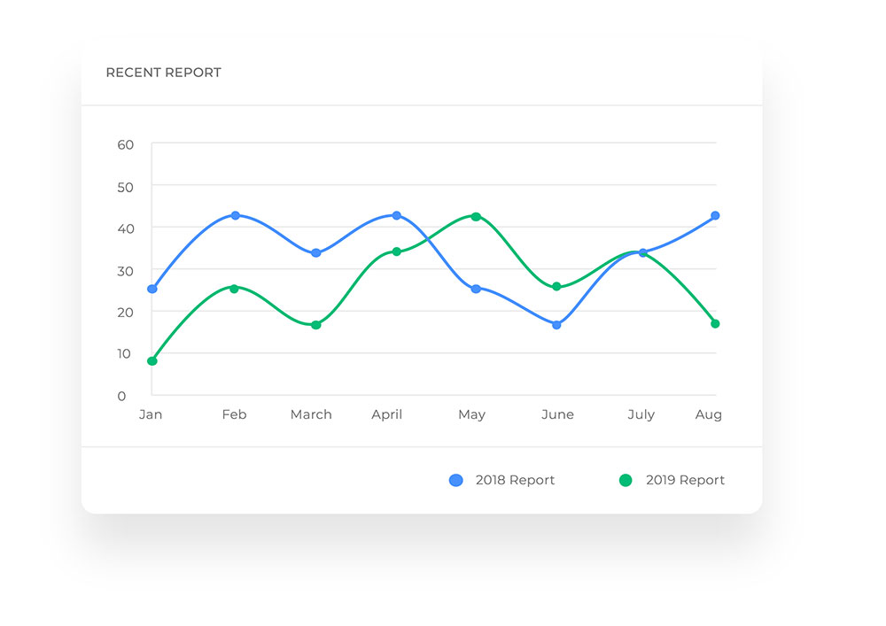Select the green 2019 data point for May
Viewport: 886px width, 626px height.
[x=476, y=217]
